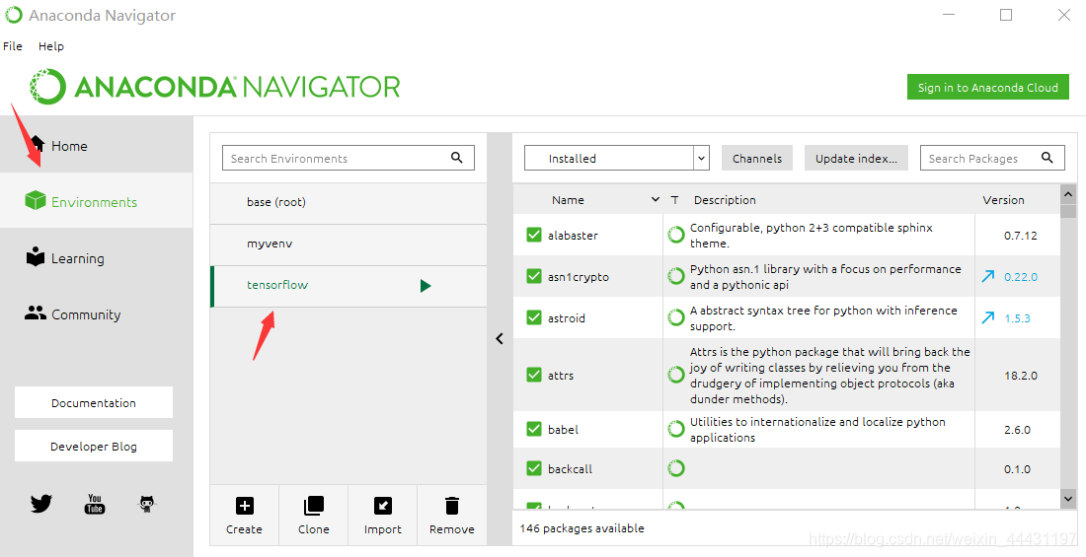Screen dimensions: 1086x557
Task: Open Anaconda's Twitter page icon
Action: tap(40, 503)
